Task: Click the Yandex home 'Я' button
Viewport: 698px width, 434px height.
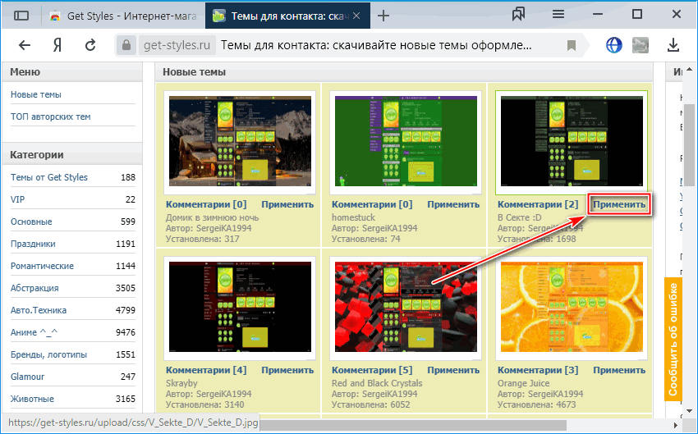Action: pyautogui.click(x=57, y=45)
